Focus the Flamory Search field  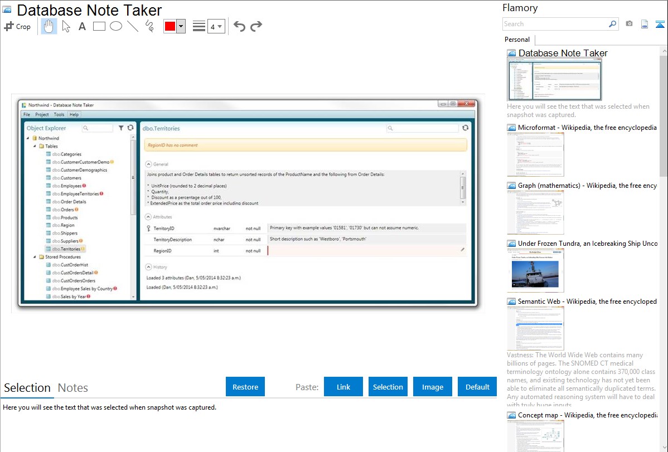pyautogui.click(x=555, y=24)
